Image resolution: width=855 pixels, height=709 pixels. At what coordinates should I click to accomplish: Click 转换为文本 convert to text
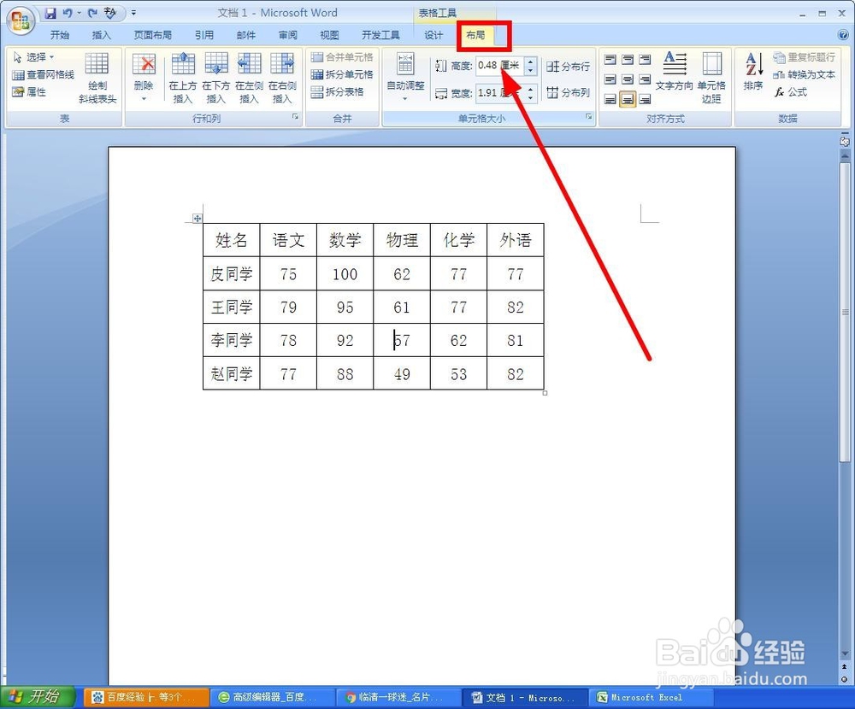tap(804, 74)
